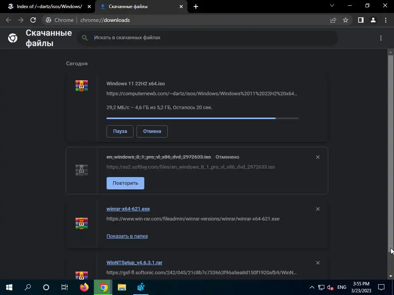Close the Index of /~dartz/isos/Windows tab
Viewport: 394px width, 295px height.
tap(89, 7)
